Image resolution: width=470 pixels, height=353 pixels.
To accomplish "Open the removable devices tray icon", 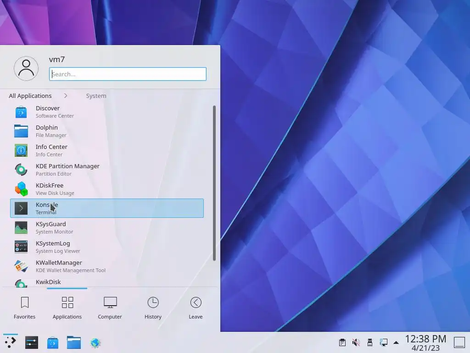I will [x=370, y=342].
